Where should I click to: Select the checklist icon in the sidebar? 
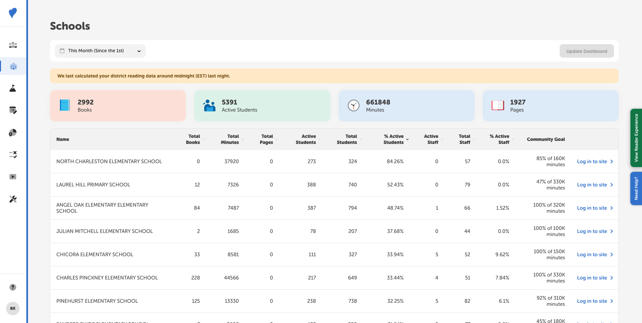(13, 154)
